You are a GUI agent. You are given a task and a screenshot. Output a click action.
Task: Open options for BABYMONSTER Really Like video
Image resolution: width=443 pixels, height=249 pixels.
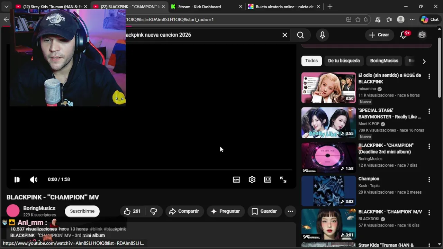[x=429, y=111]
